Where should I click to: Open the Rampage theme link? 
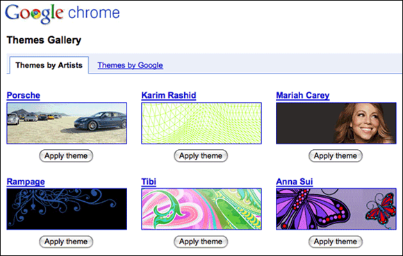tap(26, 182)
